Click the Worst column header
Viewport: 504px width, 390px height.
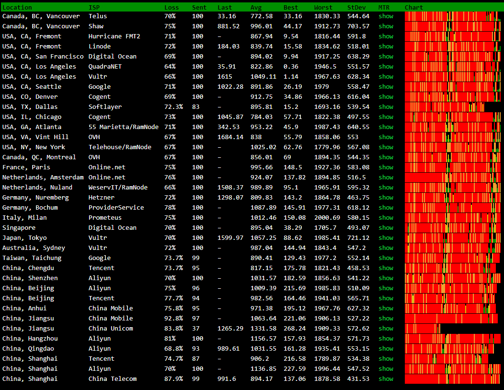pyautogui.click(x=323, y=7)
